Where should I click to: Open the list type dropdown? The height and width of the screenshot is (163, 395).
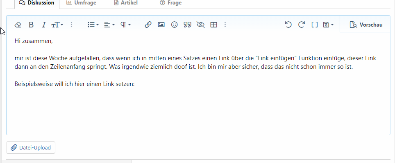point(93,25)
